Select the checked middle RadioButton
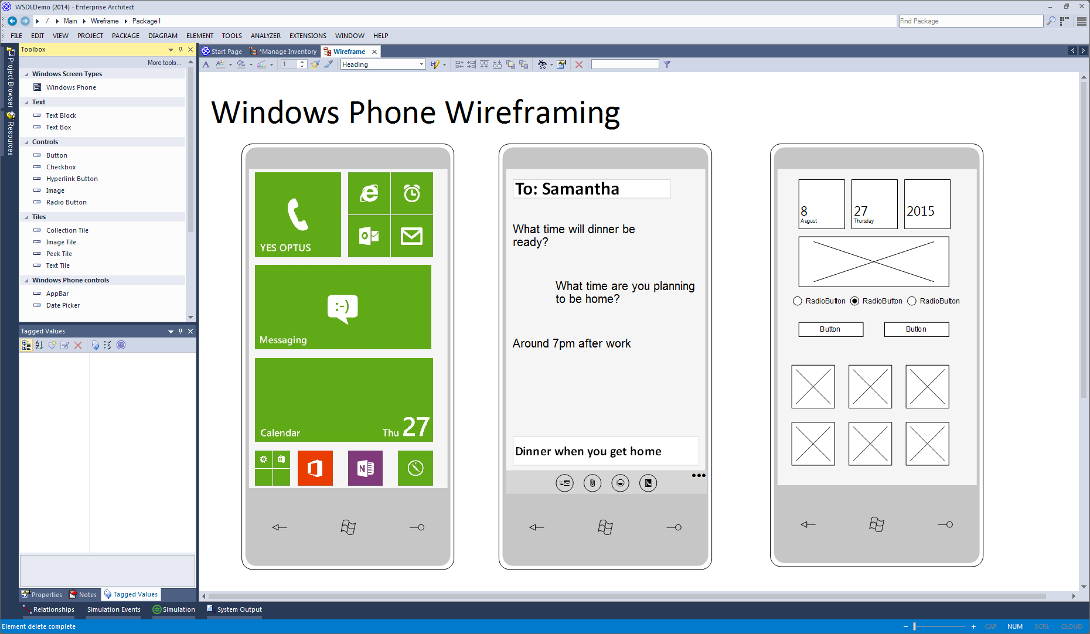1090x634 pixels. (x=855, y=301)
